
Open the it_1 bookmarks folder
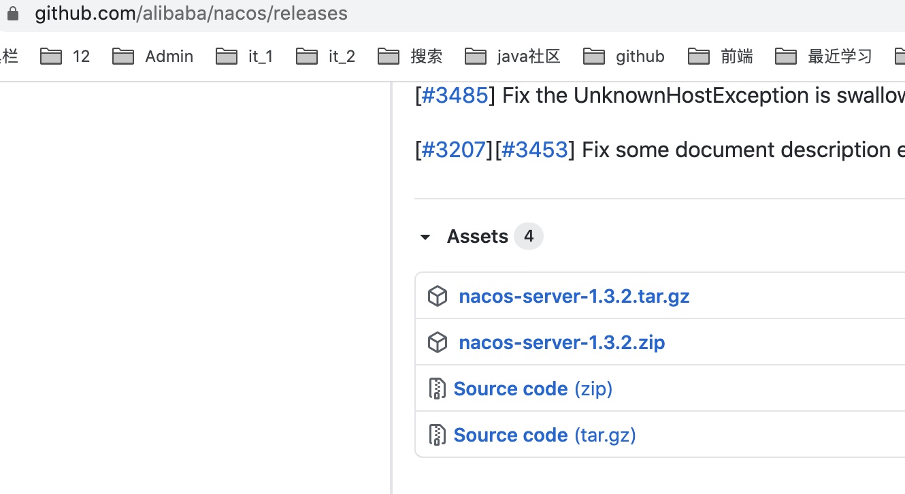(244, 56)
